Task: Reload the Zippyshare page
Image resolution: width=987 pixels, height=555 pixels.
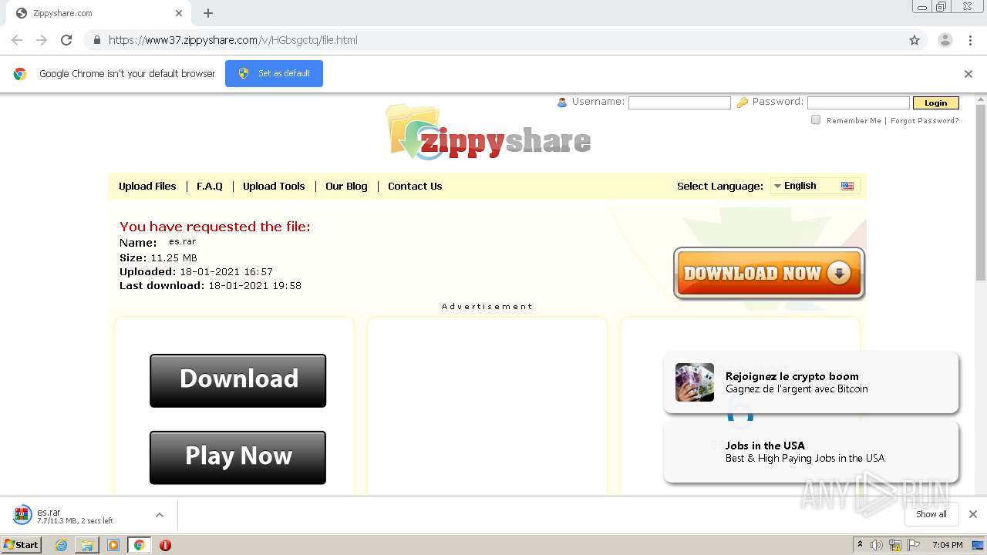Action: [x=66, y=40]
